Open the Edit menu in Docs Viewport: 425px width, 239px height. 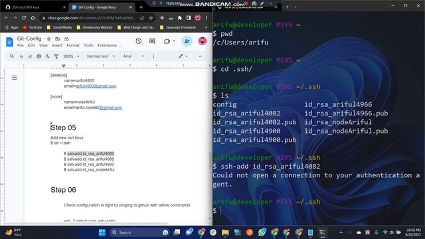(31, 46)
